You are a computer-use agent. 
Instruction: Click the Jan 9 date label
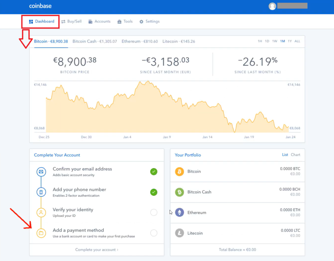pos(167,137)
